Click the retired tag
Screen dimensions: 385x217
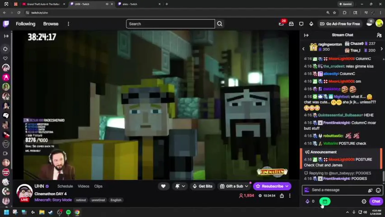coord(81,200)
